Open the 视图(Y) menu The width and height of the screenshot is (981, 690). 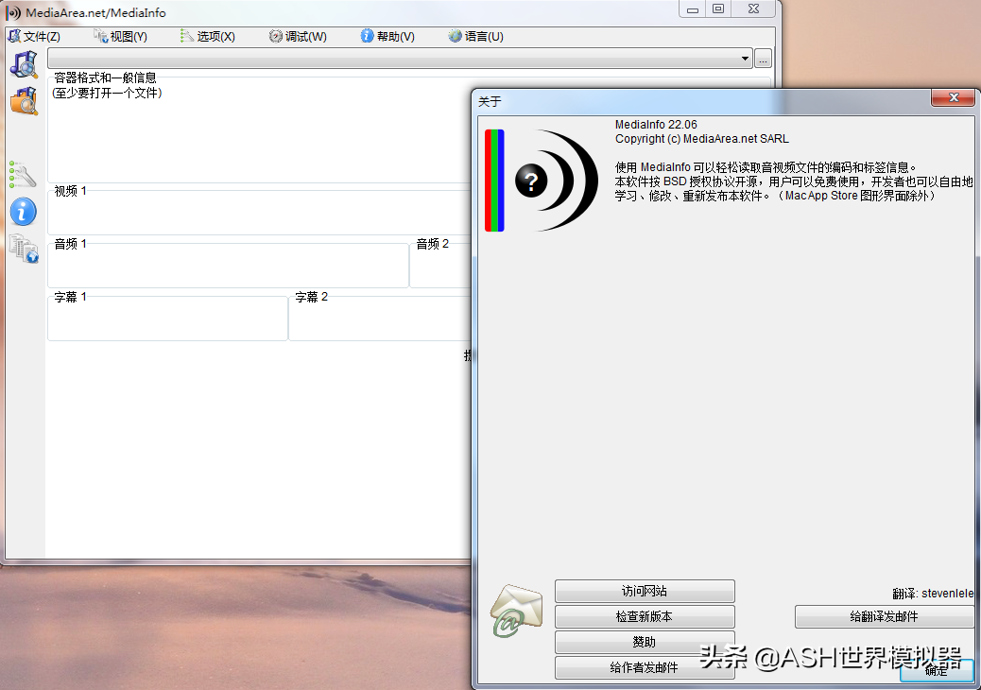pos(121,36)
